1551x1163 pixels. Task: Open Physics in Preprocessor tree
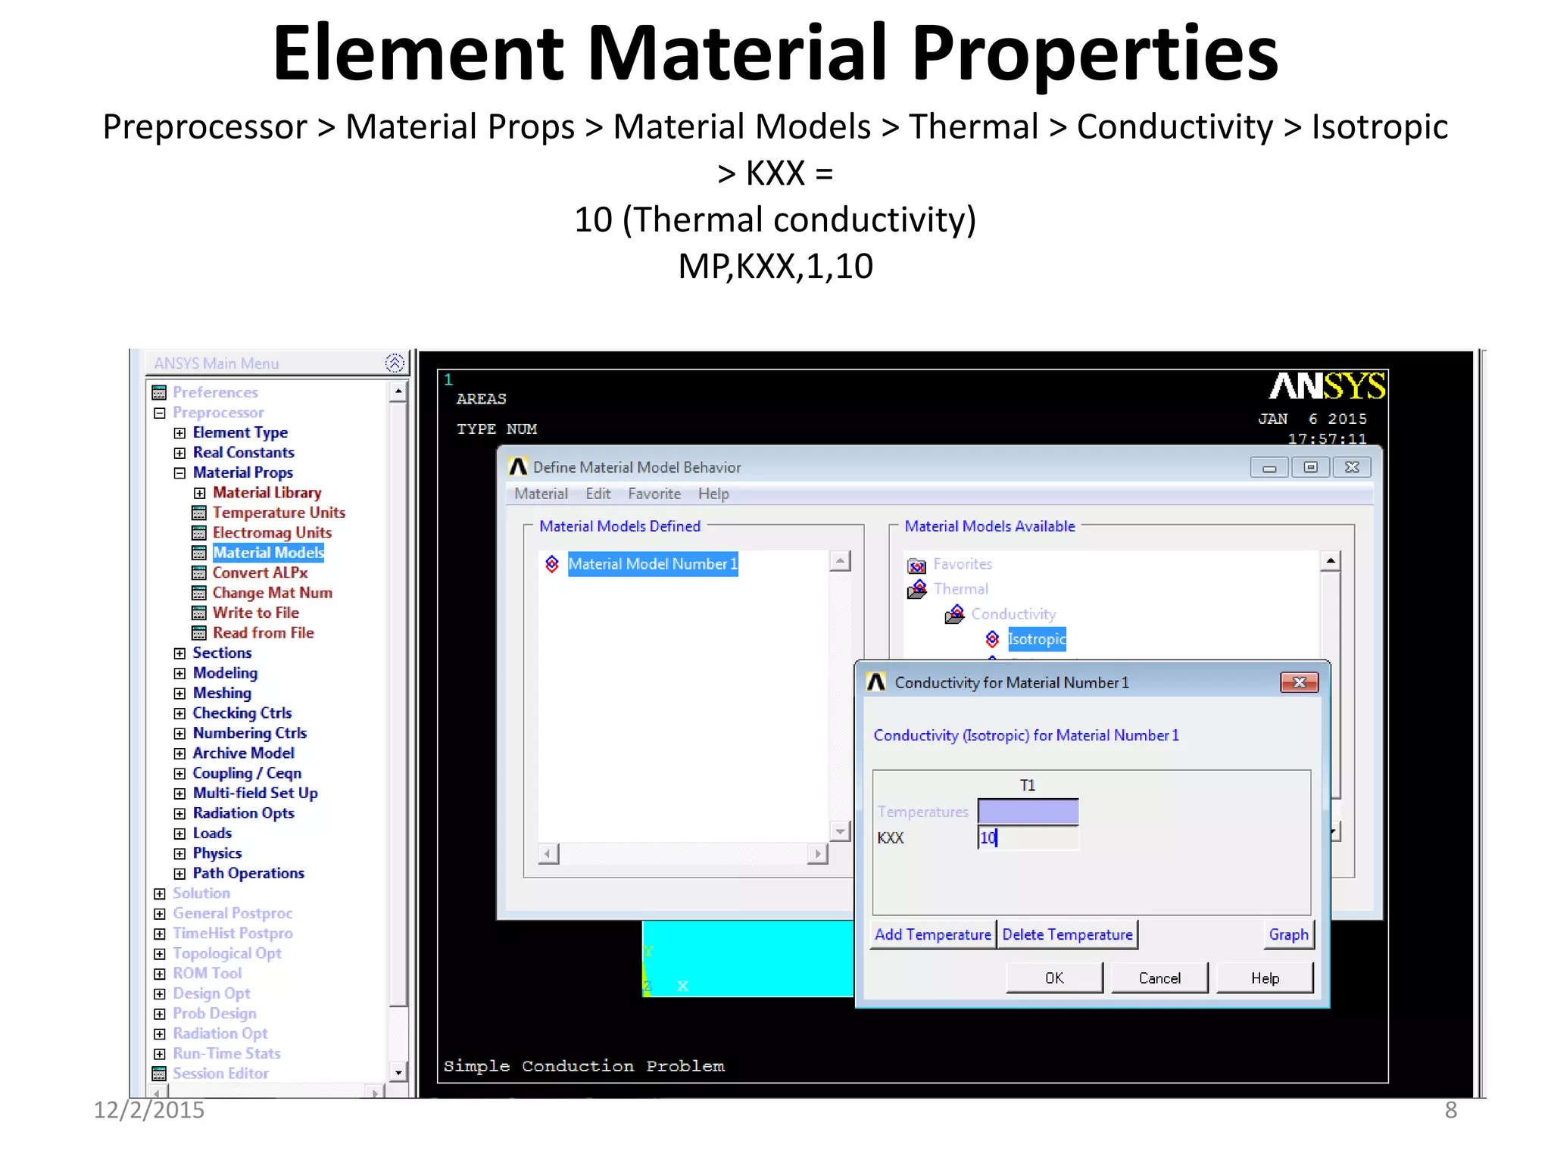point(217,853)
